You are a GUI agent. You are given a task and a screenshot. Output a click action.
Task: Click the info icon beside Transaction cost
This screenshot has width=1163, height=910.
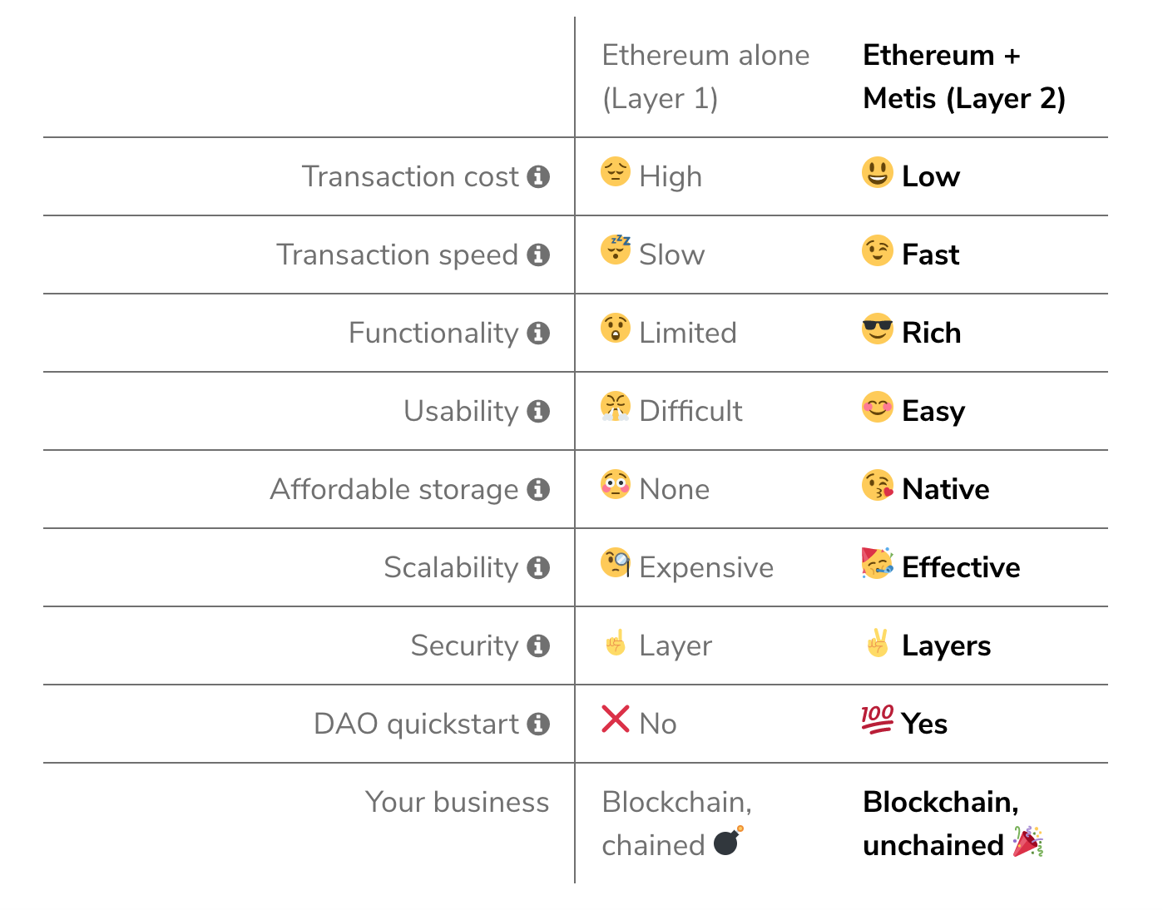[x=538, y=176]
